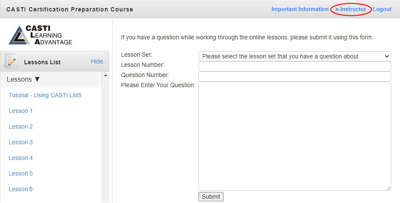This screenshot has height=203, width=400.
Task: Click the Lessons List notepad icon
Action: (11, 61)
